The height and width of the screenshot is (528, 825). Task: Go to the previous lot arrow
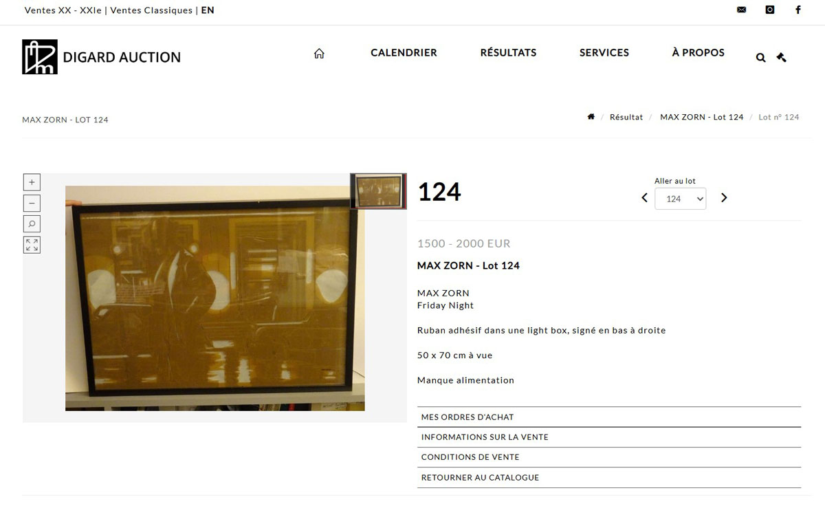(644, 198)
